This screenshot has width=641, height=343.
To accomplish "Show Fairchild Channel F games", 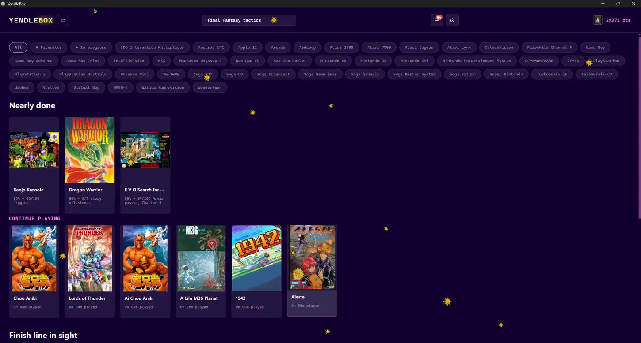I will pyautogui.click(x=549, y=48).
